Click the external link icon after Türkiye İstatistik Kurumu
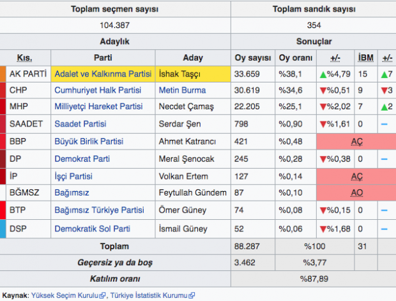Image resolution: width=396 pixels, height=301 pixels. point(192,296)
